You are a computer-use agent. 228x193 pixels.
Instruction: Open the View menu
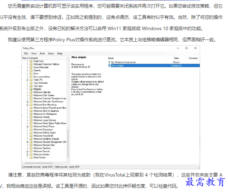click(34, 54)
